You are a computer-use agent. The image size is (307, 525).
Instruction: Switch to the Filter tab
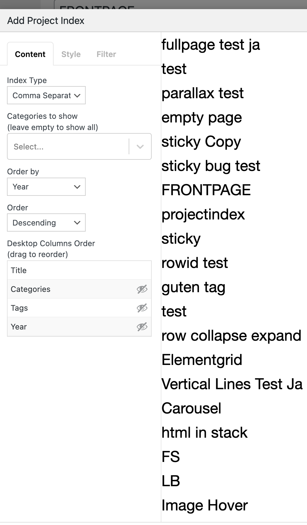tap(106, 54)
